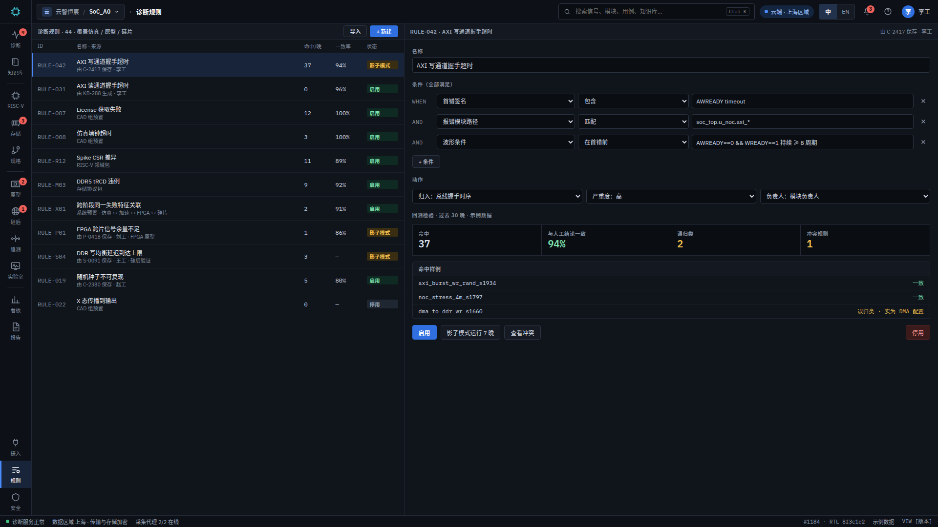Screen dimensions: 938x527
Task: Remove the soc_top.u_noc.axi_* condition
Action: (x=923, y=122)
